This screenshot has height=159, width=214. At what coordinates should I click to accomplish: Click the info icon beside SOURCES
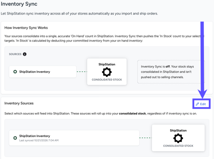[x=25, y=54]
